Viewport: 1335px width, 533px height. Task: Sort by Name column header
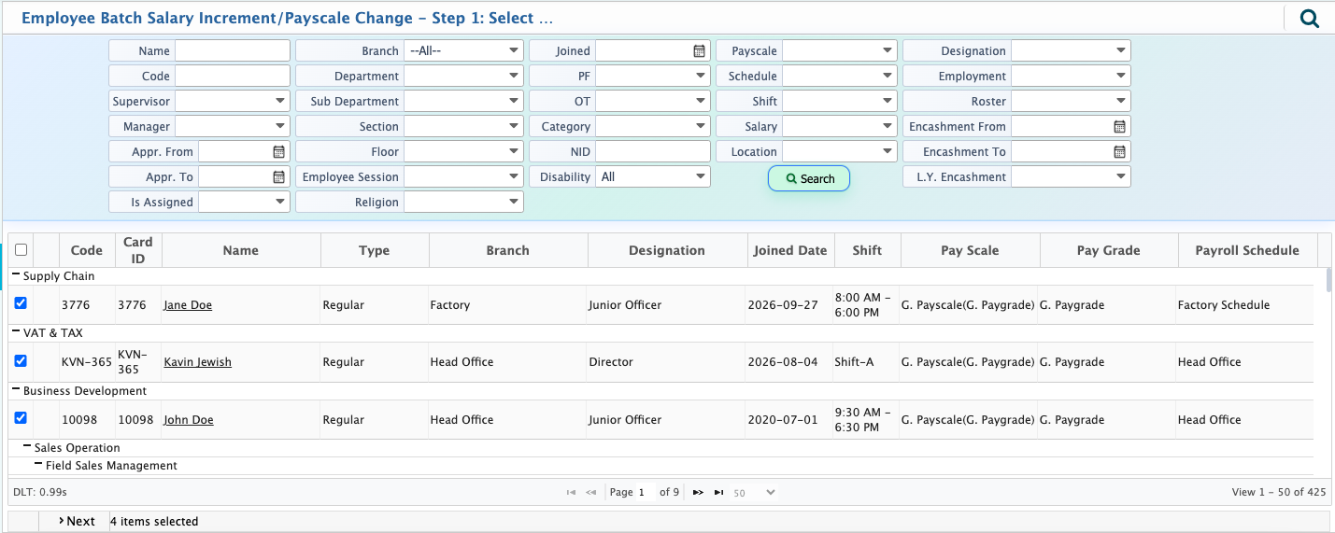[241, 250]
